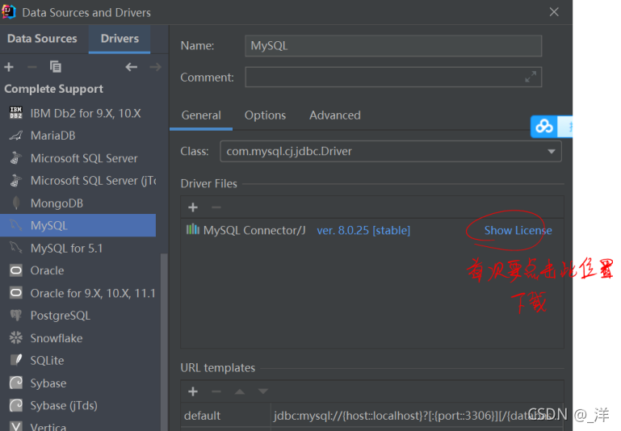
Task: Click the driver list vertical scrollbar
Action: point(164,341)
